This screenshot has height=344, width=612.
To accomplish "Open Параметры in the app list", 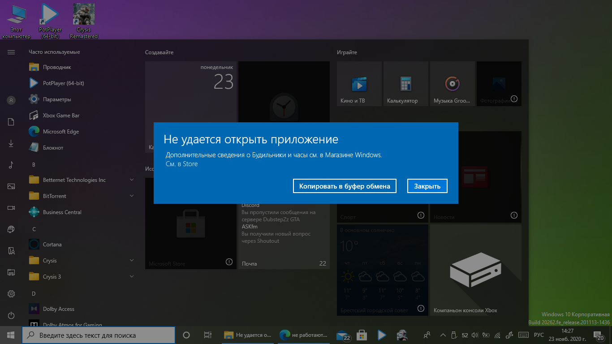I will tap(81, 99).
